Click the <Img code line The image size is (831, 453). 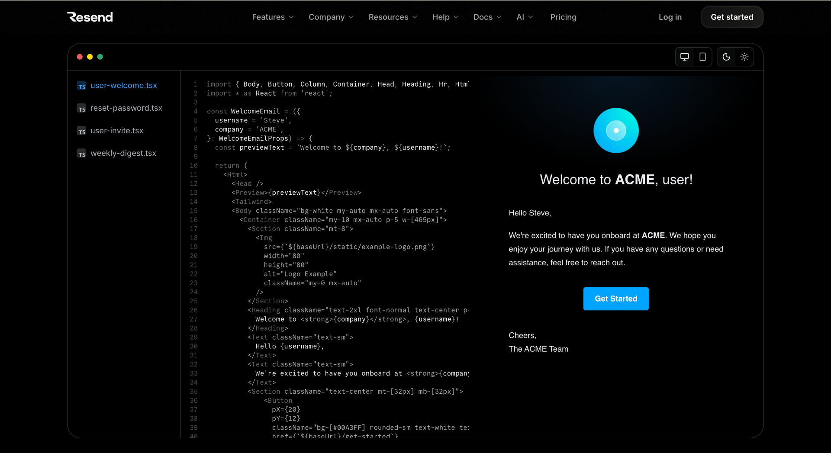click(264, 238)
